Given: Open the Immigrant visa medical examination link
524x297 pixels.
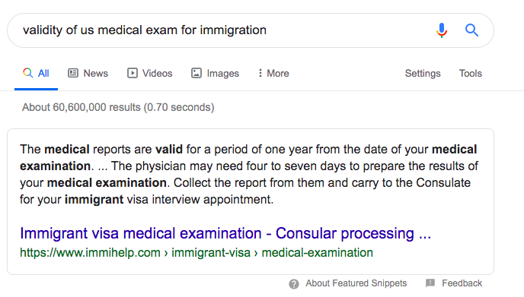Looking at the screenshot, I should pos(225,233).
